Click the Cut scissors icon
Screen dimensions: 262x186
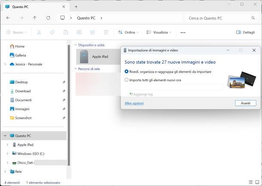click(x=39, y=32)
